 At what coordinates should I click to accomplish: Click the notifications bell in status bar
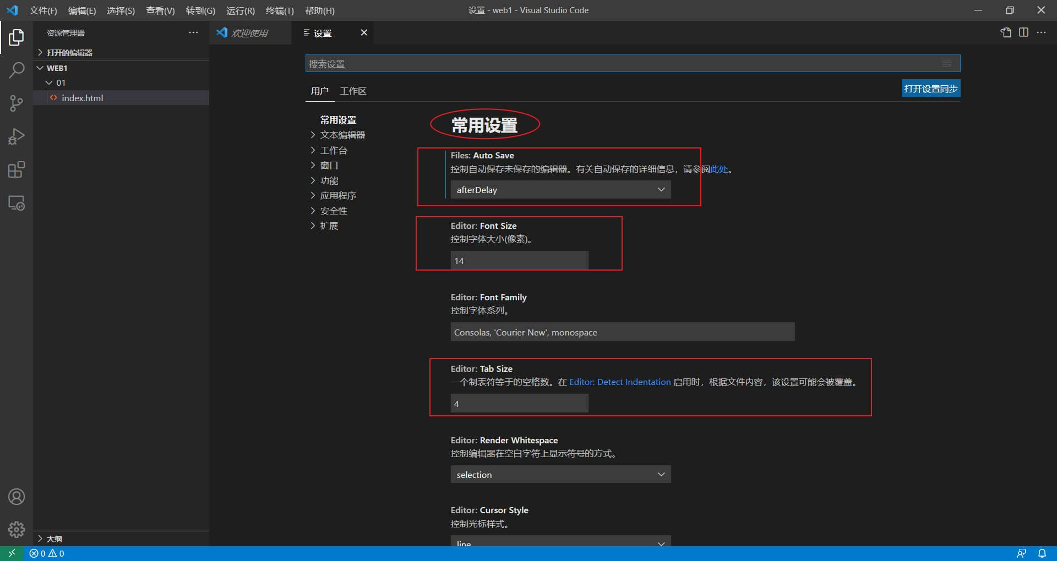[x=1042, y=553]
